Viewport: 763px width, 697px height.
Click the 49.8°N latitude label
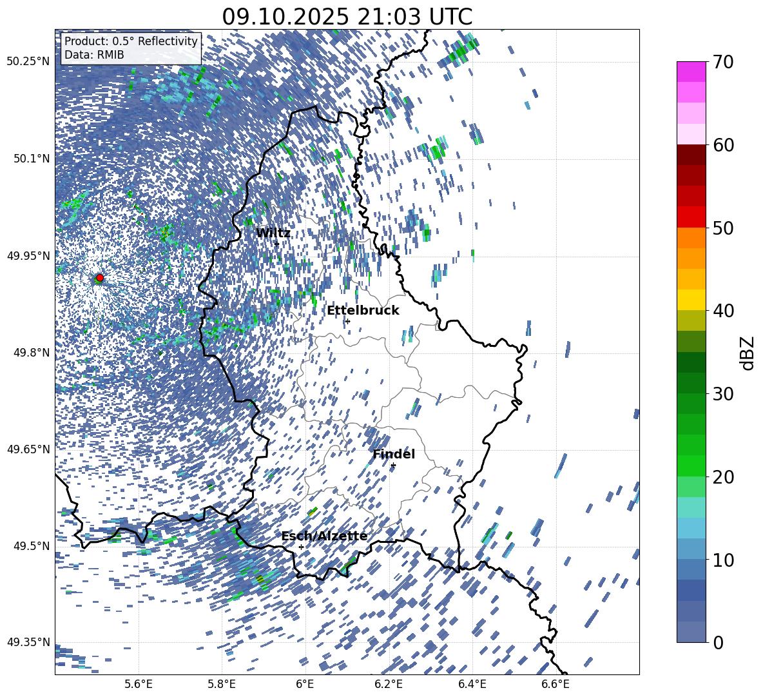[30, 353]
